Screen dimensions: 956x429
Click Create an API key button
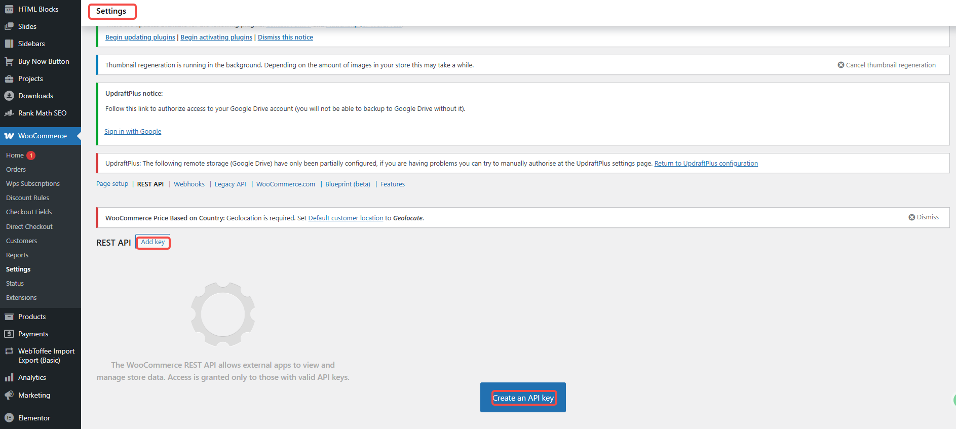(523, 398)
